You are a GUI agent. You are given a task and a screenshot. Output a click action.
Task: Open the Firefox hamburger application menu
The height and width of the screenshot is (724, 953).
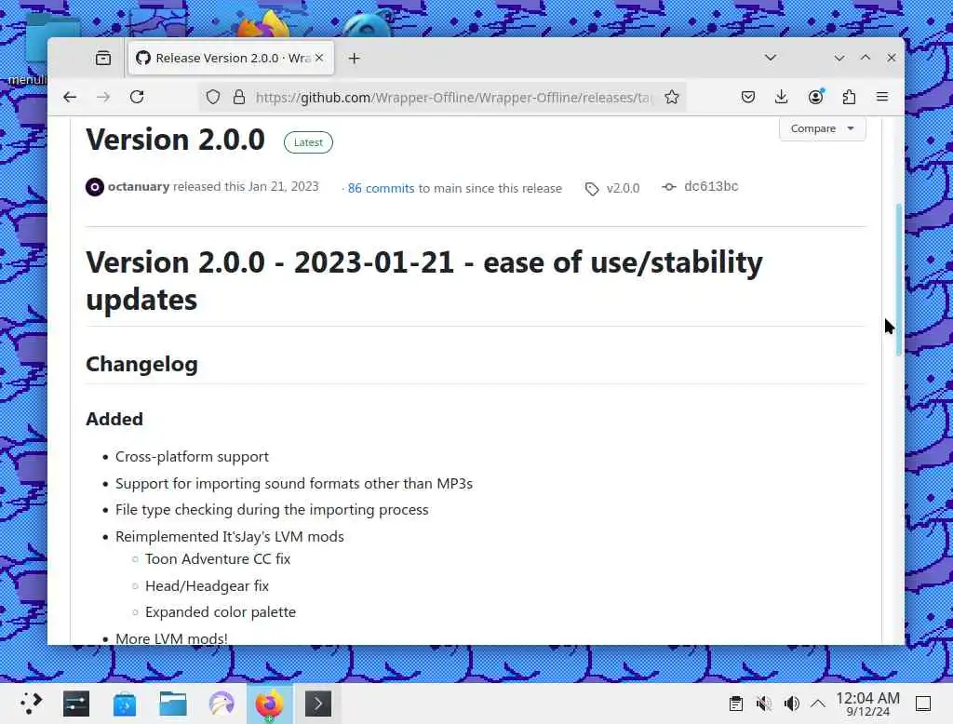[882, 97]
